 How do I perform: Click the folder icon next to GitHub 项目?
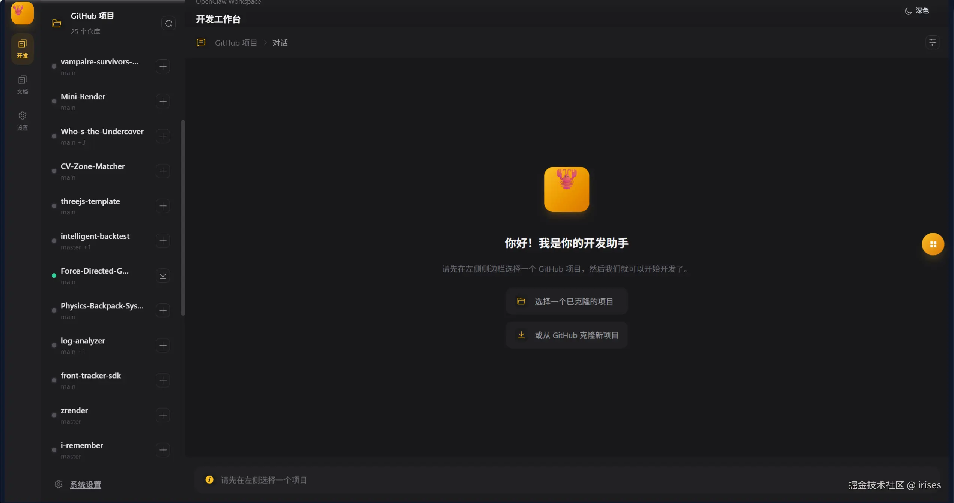57,24
